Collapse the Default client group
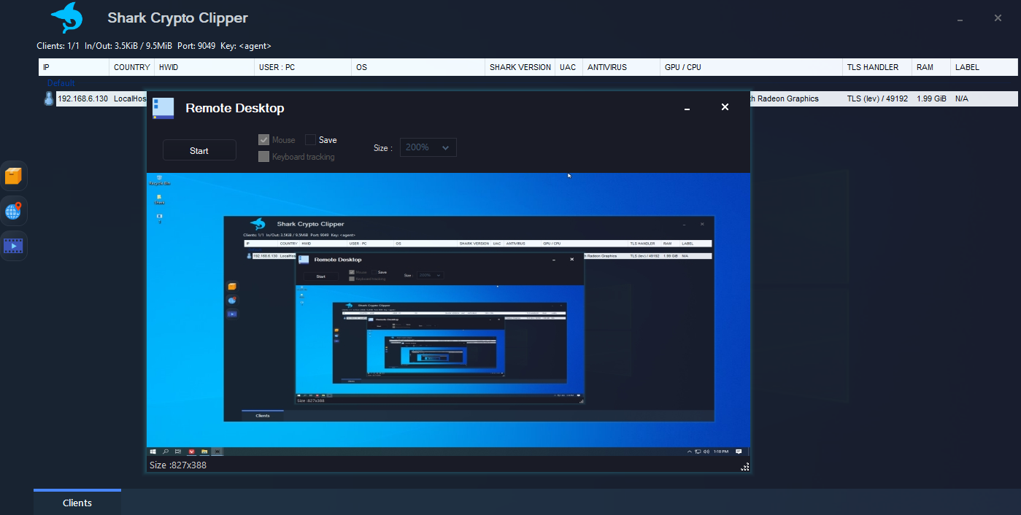This screenshot has width=1021, height=515. pos(60,82)
